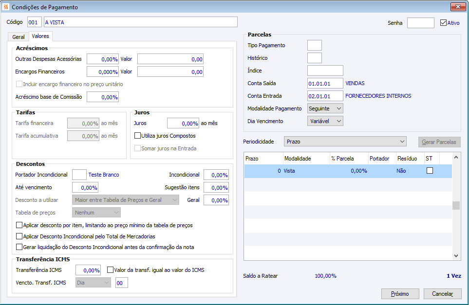The image size is (469, 305).
Task: Focus the Histórico field
Action: 315,58
